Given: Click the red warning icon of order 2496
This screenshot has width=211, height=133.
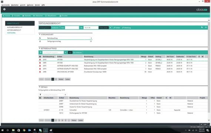Looking at the screenshot, I should (40, 72).
